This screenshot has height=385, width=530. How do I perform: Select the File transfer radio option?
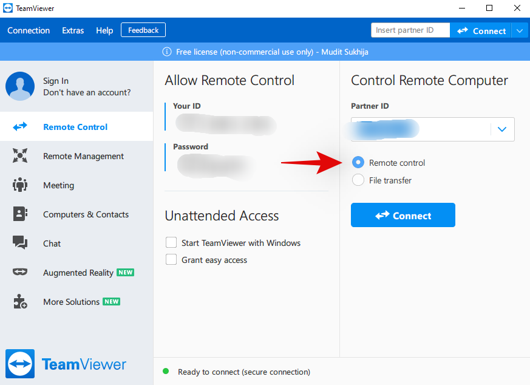coord(358,180)
